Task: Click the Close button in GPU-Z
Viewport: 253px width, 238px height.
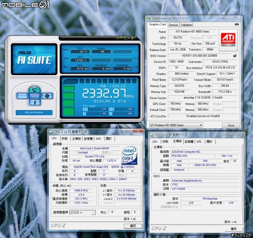Action: [231, 125]
